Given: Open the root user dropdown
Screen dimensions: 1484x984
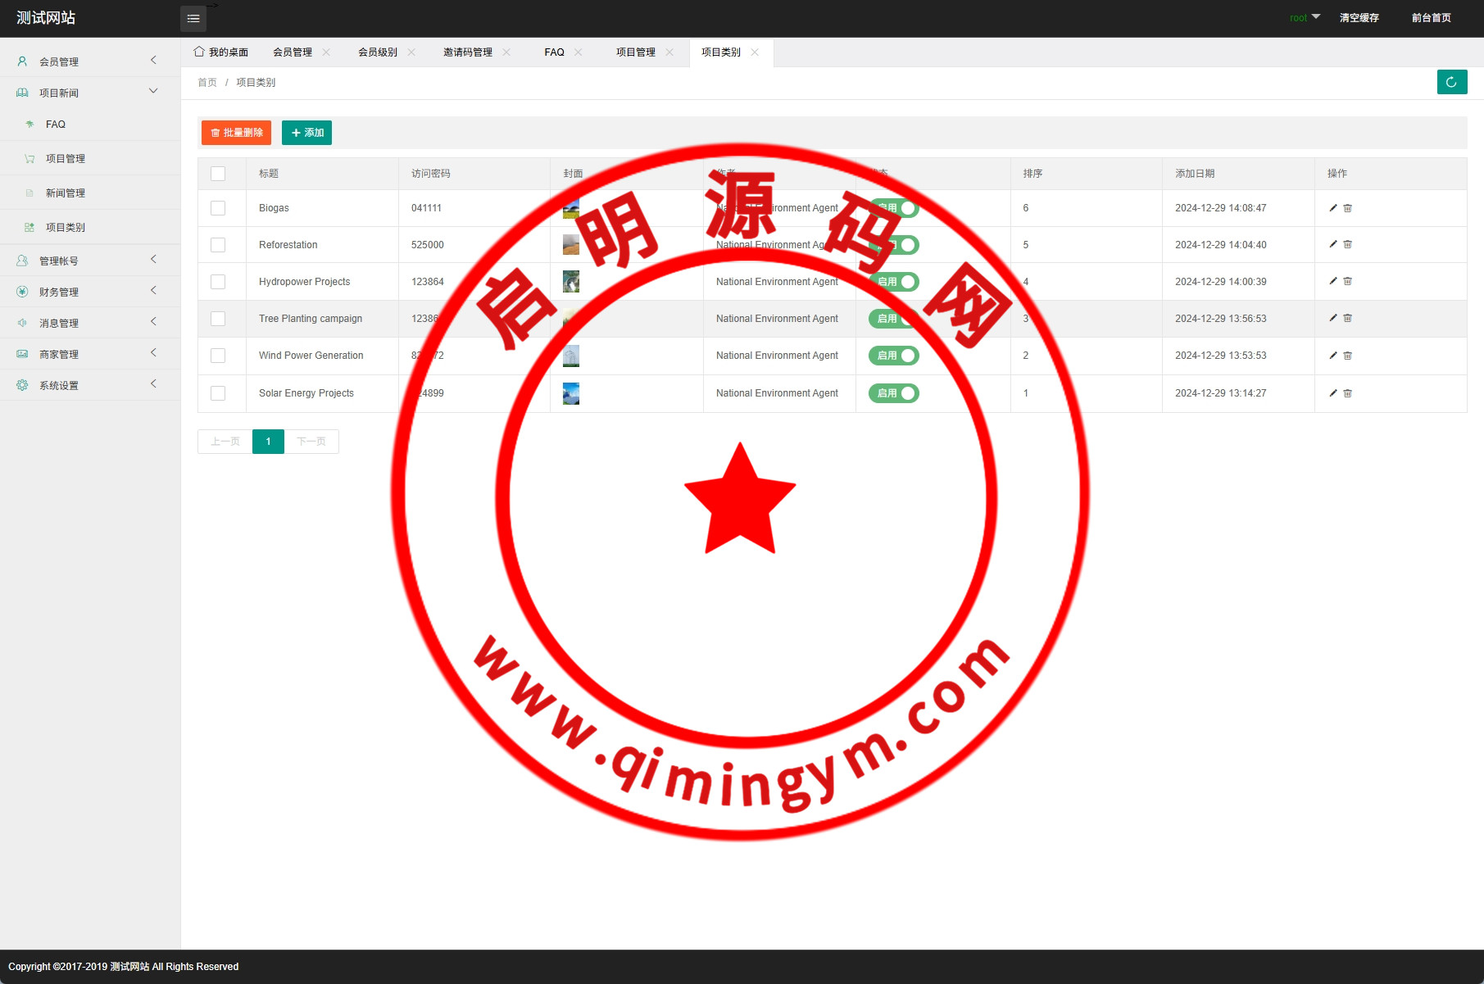Looking at the screenshot, I should (1305, 18).
